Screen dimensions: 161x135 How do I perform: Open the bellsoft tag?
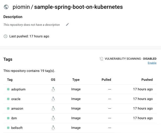[x=17, y=128]
